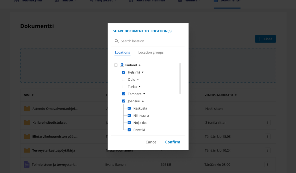Open the Toimipisteen ja terveystark... file name
The image size is (296, 173).
(55, 165)
